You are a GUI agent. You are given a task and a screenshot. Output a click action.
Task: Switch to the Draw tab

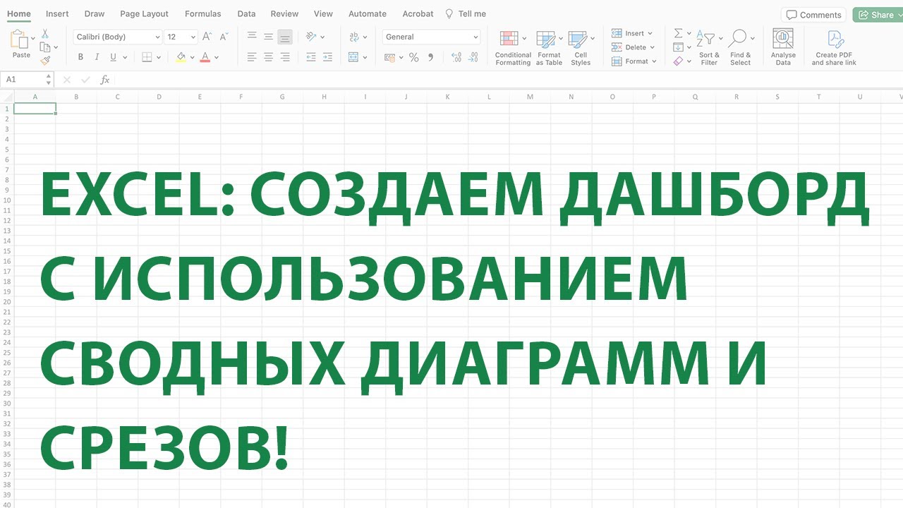click(95, 13)
